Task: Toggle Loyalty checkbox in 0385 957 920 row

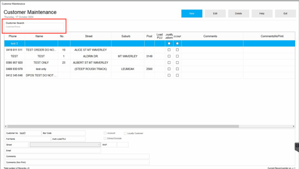Action: point(169,63)
